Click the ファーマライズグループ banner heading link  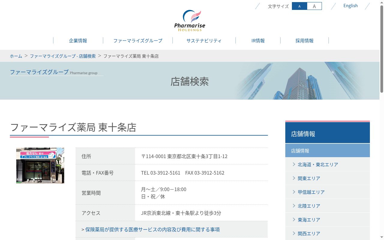tap(39, 72)
